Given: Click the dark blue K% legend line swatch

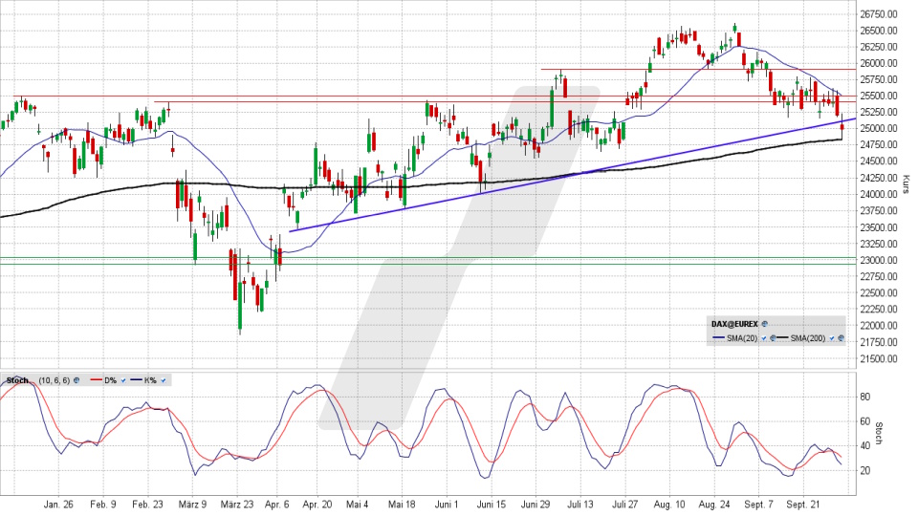Looking at the screenshot, I should point(136,379).
